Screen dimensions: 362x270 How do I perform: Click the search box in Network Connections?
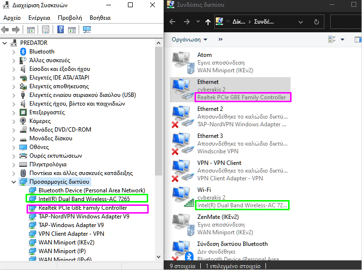(x=346, y=22)
